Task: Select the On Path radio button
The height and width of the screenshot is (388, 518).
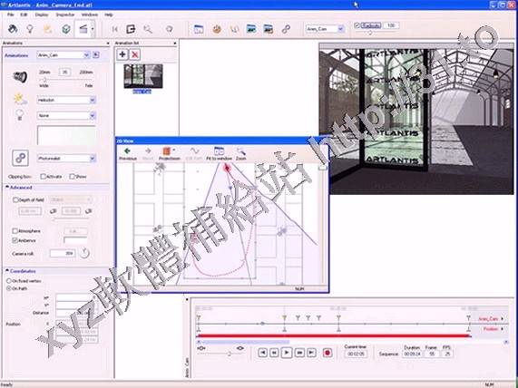Action: coord(8,288)
